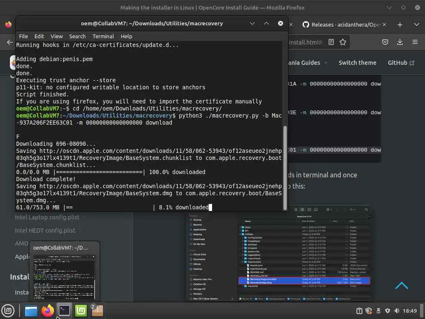The height and width of the screenshot is (319, 425).
Task: Switch to Releases acidanthera Firefox tab
Action: [x=342, y=25]
